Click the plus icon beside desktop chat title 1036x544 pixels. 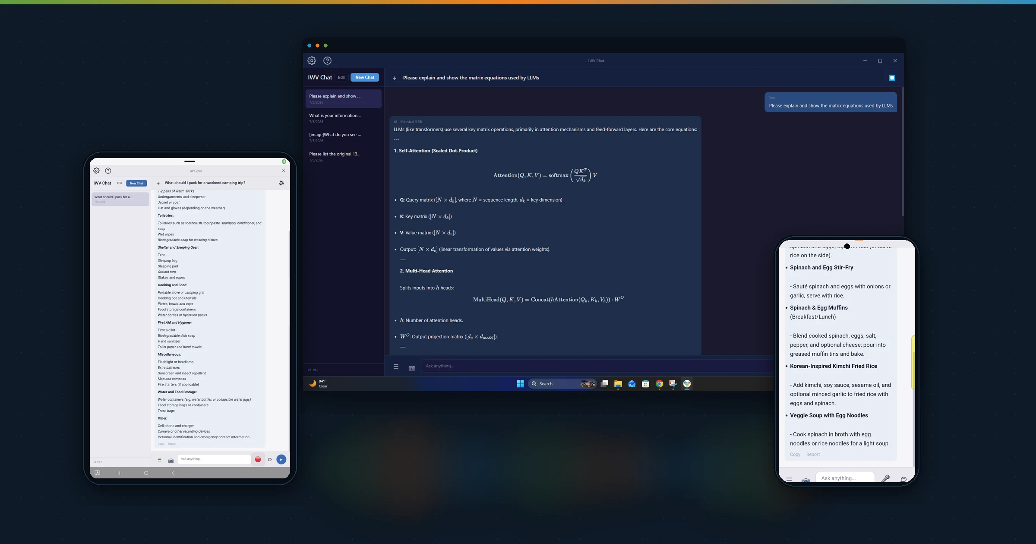pos(394,78)
